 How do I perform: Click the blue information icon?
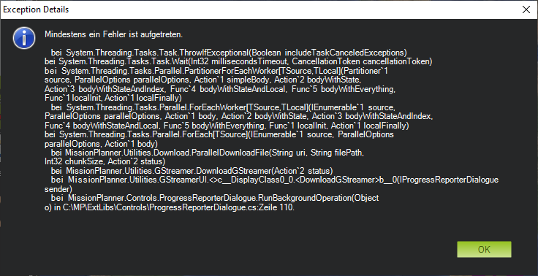click(24, 38)
